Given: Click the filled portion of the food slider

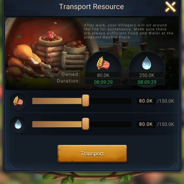Looking at the screenshot, I should tap(57, 101).
